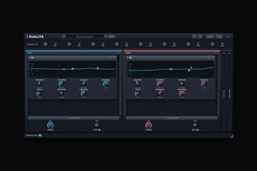Click the M2 macro knob
Viewport: 257px width, 171px height.
[69, 44]
